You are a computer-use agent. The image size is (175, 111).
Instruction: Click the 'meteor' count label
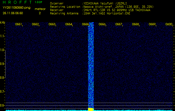(40, 9)
